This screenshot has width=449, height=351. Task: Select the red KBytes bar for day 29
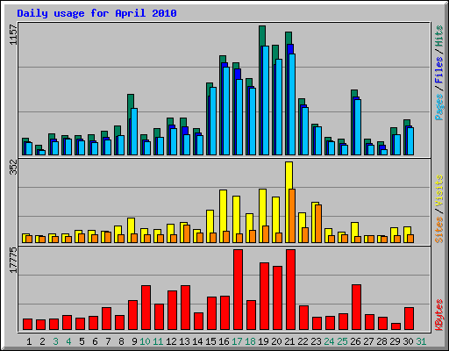[396, 326]
